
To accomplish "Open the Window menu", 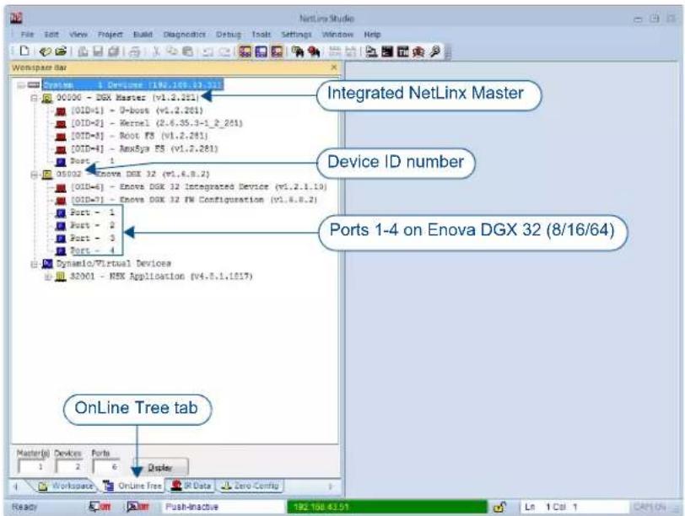I will click(x=337, y=34).
